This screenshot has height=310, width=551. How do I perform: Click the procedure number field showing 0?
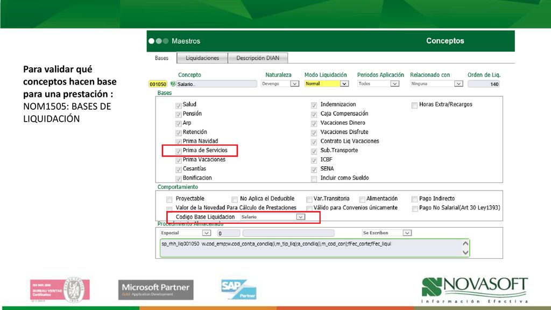click(x=228, y=233)
